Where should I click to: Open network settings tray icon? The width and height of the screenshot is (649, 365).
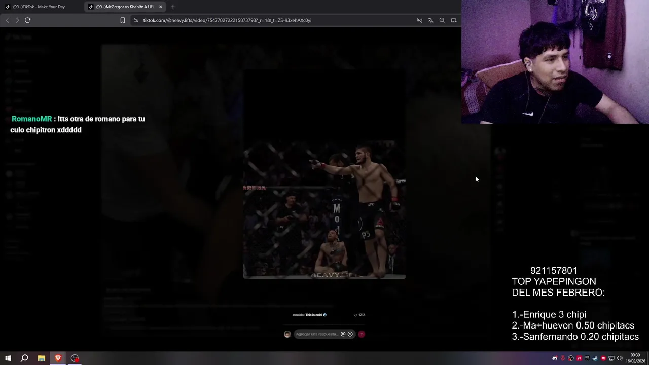pyautogui.click(x=611, y=358)
